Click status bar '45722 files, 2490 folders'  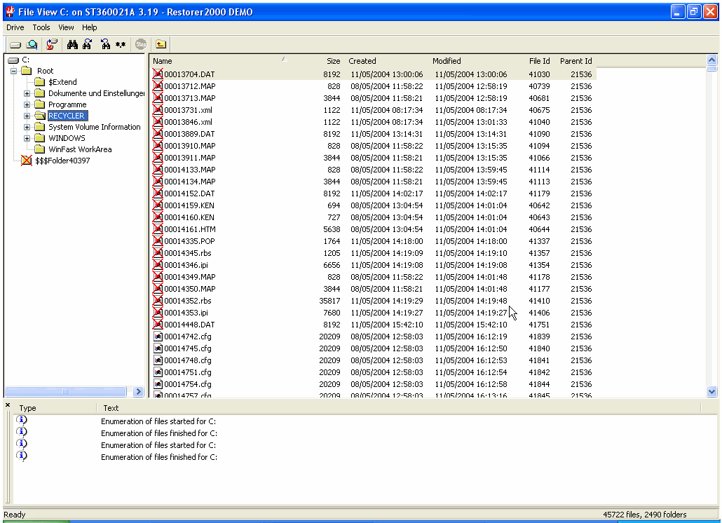645,515
